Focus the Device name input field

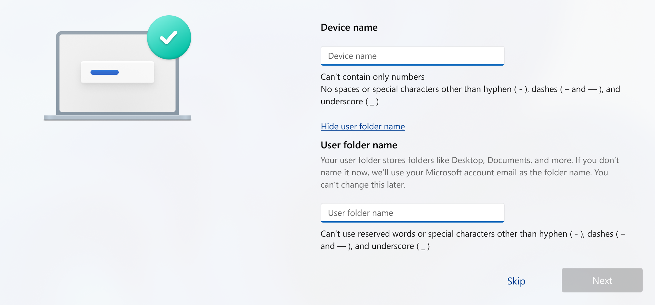[412, 56]
